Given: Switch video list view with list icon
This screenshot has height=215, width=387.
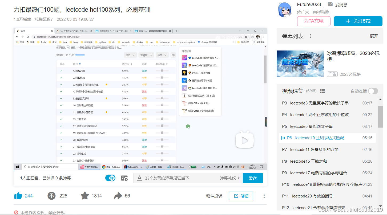Looking at the screenshot, I should [322, 91].
